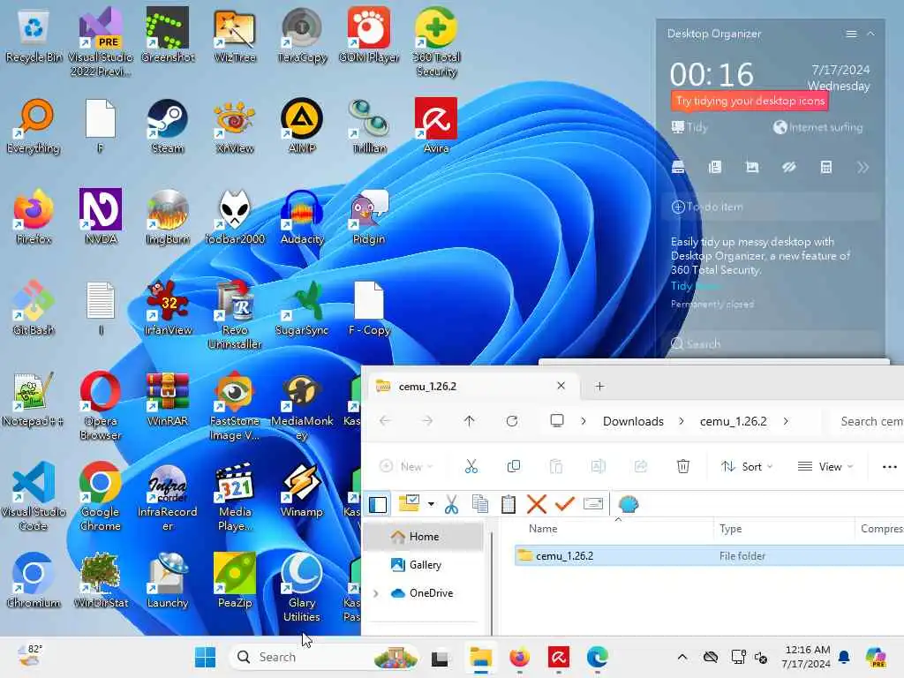Open Microsoft Edge from the taskbar
The width and height of the screenshot is (904, 678).
click(598, 657)
